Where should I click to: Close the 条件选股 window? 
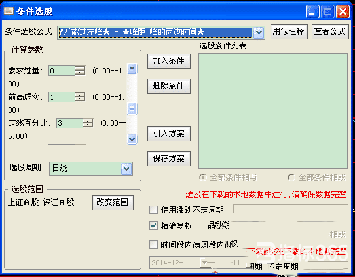(343, 11)
